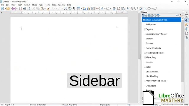Click the Insert Page Break icon

pyautogui.click(x=98, y=9)
